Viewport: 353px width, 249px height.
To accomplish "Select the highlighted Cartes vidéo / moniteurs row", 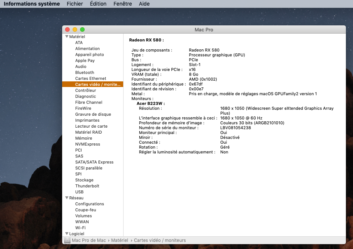I will point(93,84).
